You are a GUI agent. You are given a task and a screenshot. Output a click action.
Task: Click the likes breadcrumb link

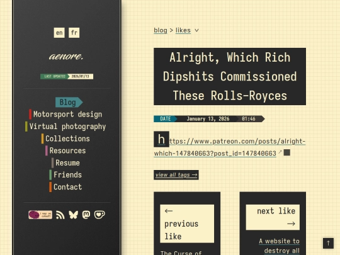click(x=183, y=30)
